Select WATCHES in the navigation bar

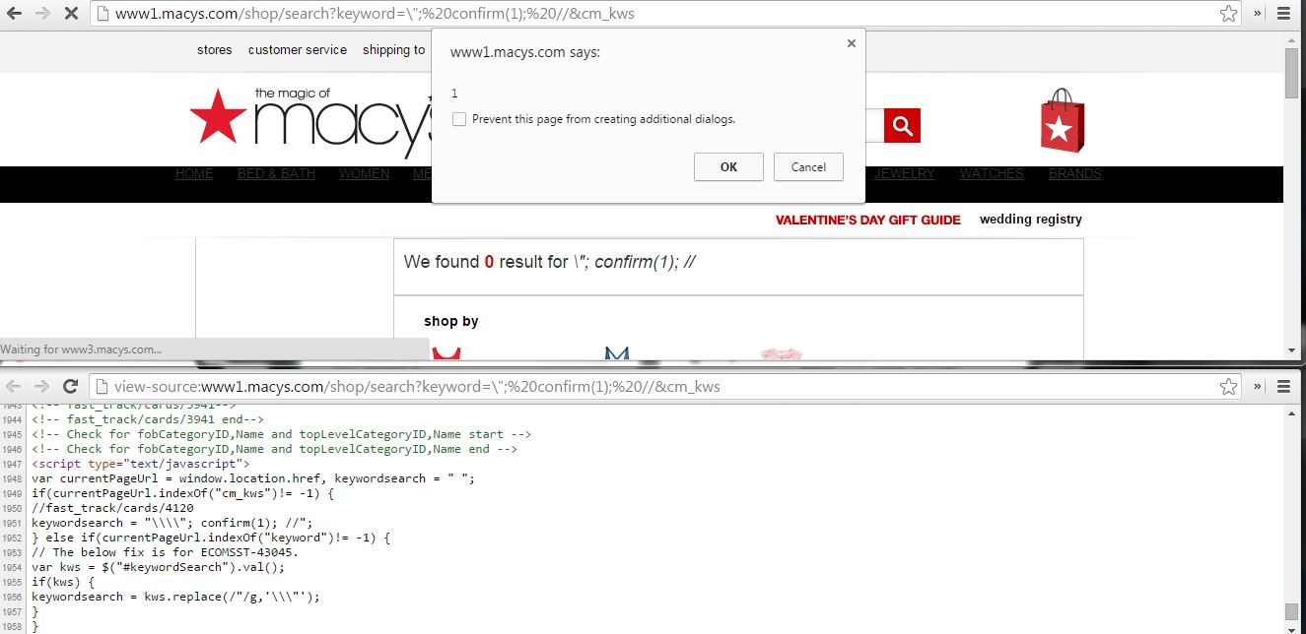992,173
